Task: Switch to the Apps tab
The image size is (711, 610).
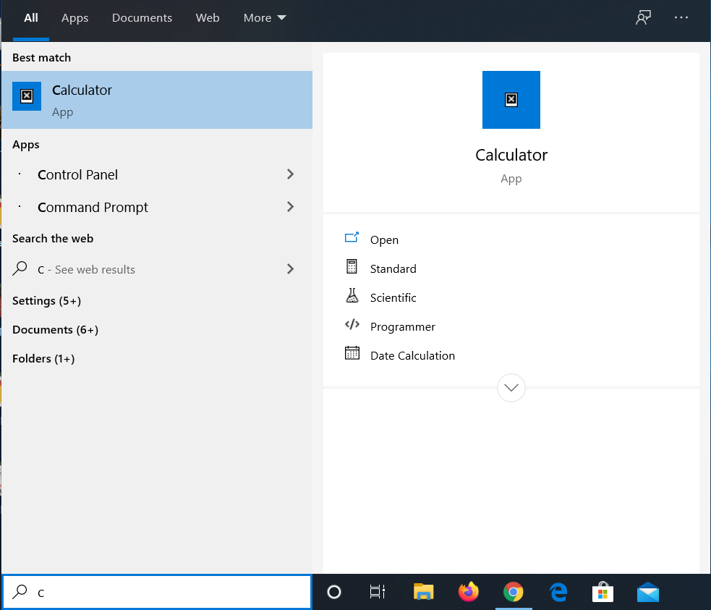Action: (x=74, y=18)
